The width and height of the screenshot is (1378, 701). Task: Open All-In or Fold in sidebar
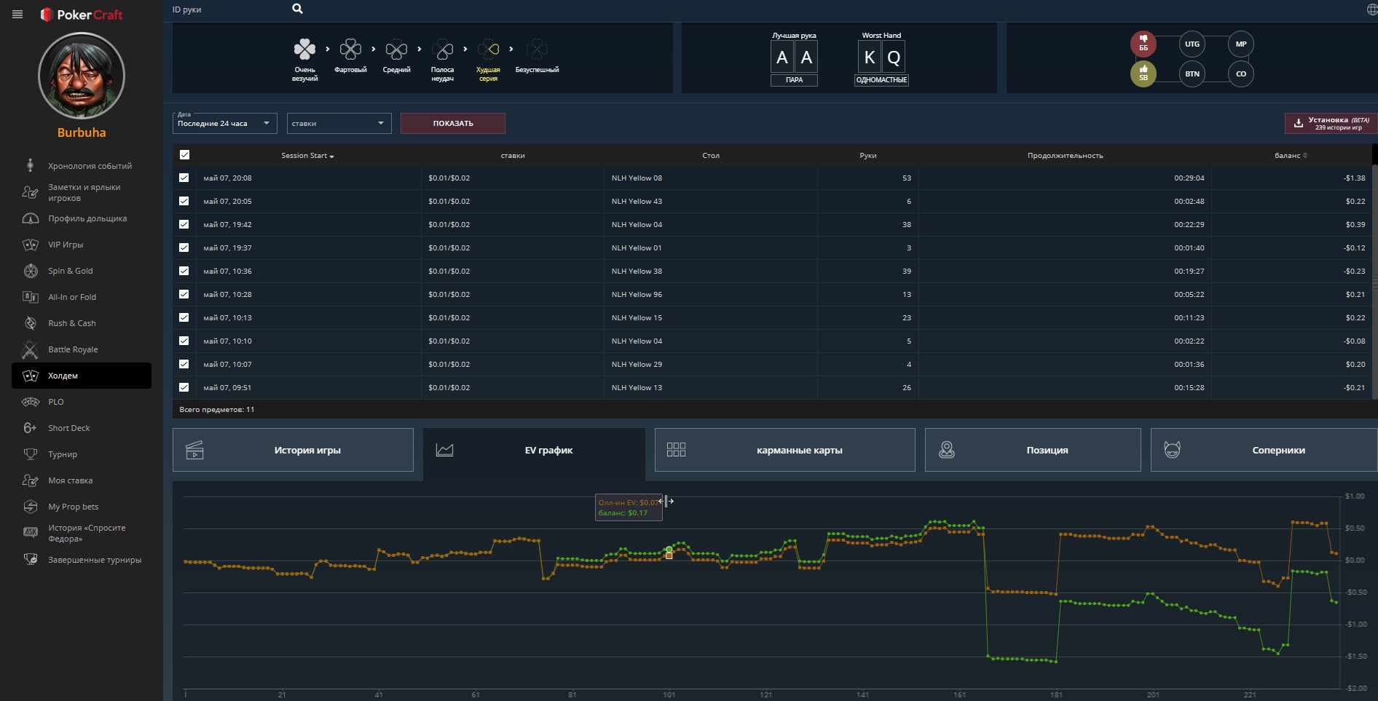82,297
